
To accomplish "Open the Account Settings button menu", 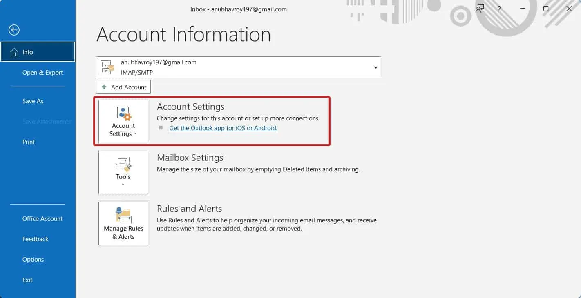I will point(123,121).
